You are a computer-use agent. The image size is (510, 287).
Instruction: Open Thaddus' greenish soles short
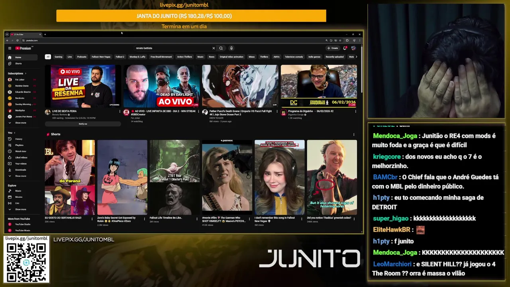click(332, 177)
